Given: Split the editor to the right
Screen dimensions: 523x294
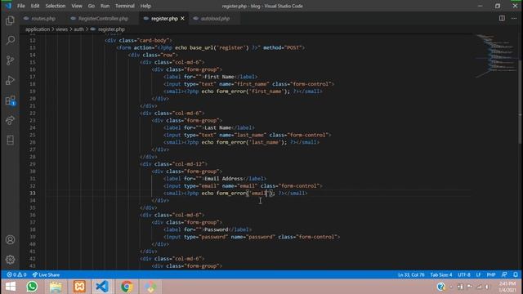Looking at the screenshot, I should (x=502, y=18).
